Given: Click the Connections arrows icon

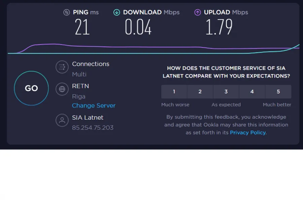Looking at the screenshot, I should (x=62, y=67).
